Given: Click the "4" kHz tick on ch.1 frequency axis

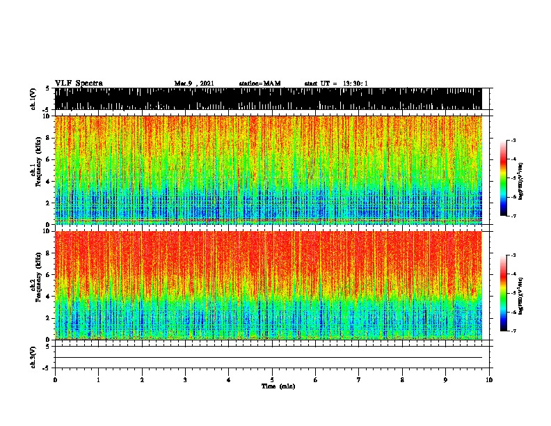Looking at the screenshot, I should (x=48, y=182).
